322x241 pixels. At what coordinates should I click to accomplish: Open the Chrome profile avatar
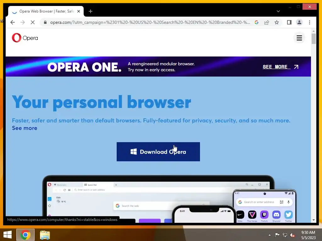coord(299,22)
